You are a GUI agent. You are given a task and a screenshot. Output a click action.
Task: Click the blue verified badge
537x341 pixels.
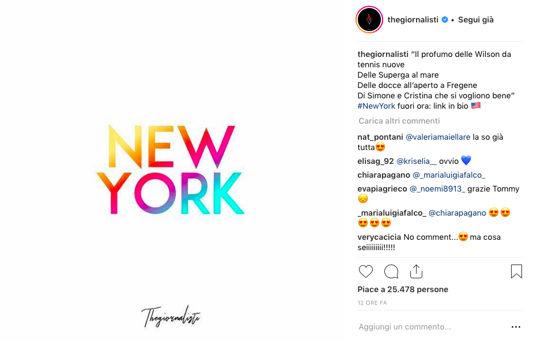click(445, 20)
